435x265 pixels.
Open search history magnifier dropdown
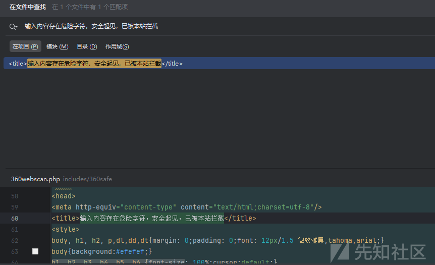[x=13, y=27]
